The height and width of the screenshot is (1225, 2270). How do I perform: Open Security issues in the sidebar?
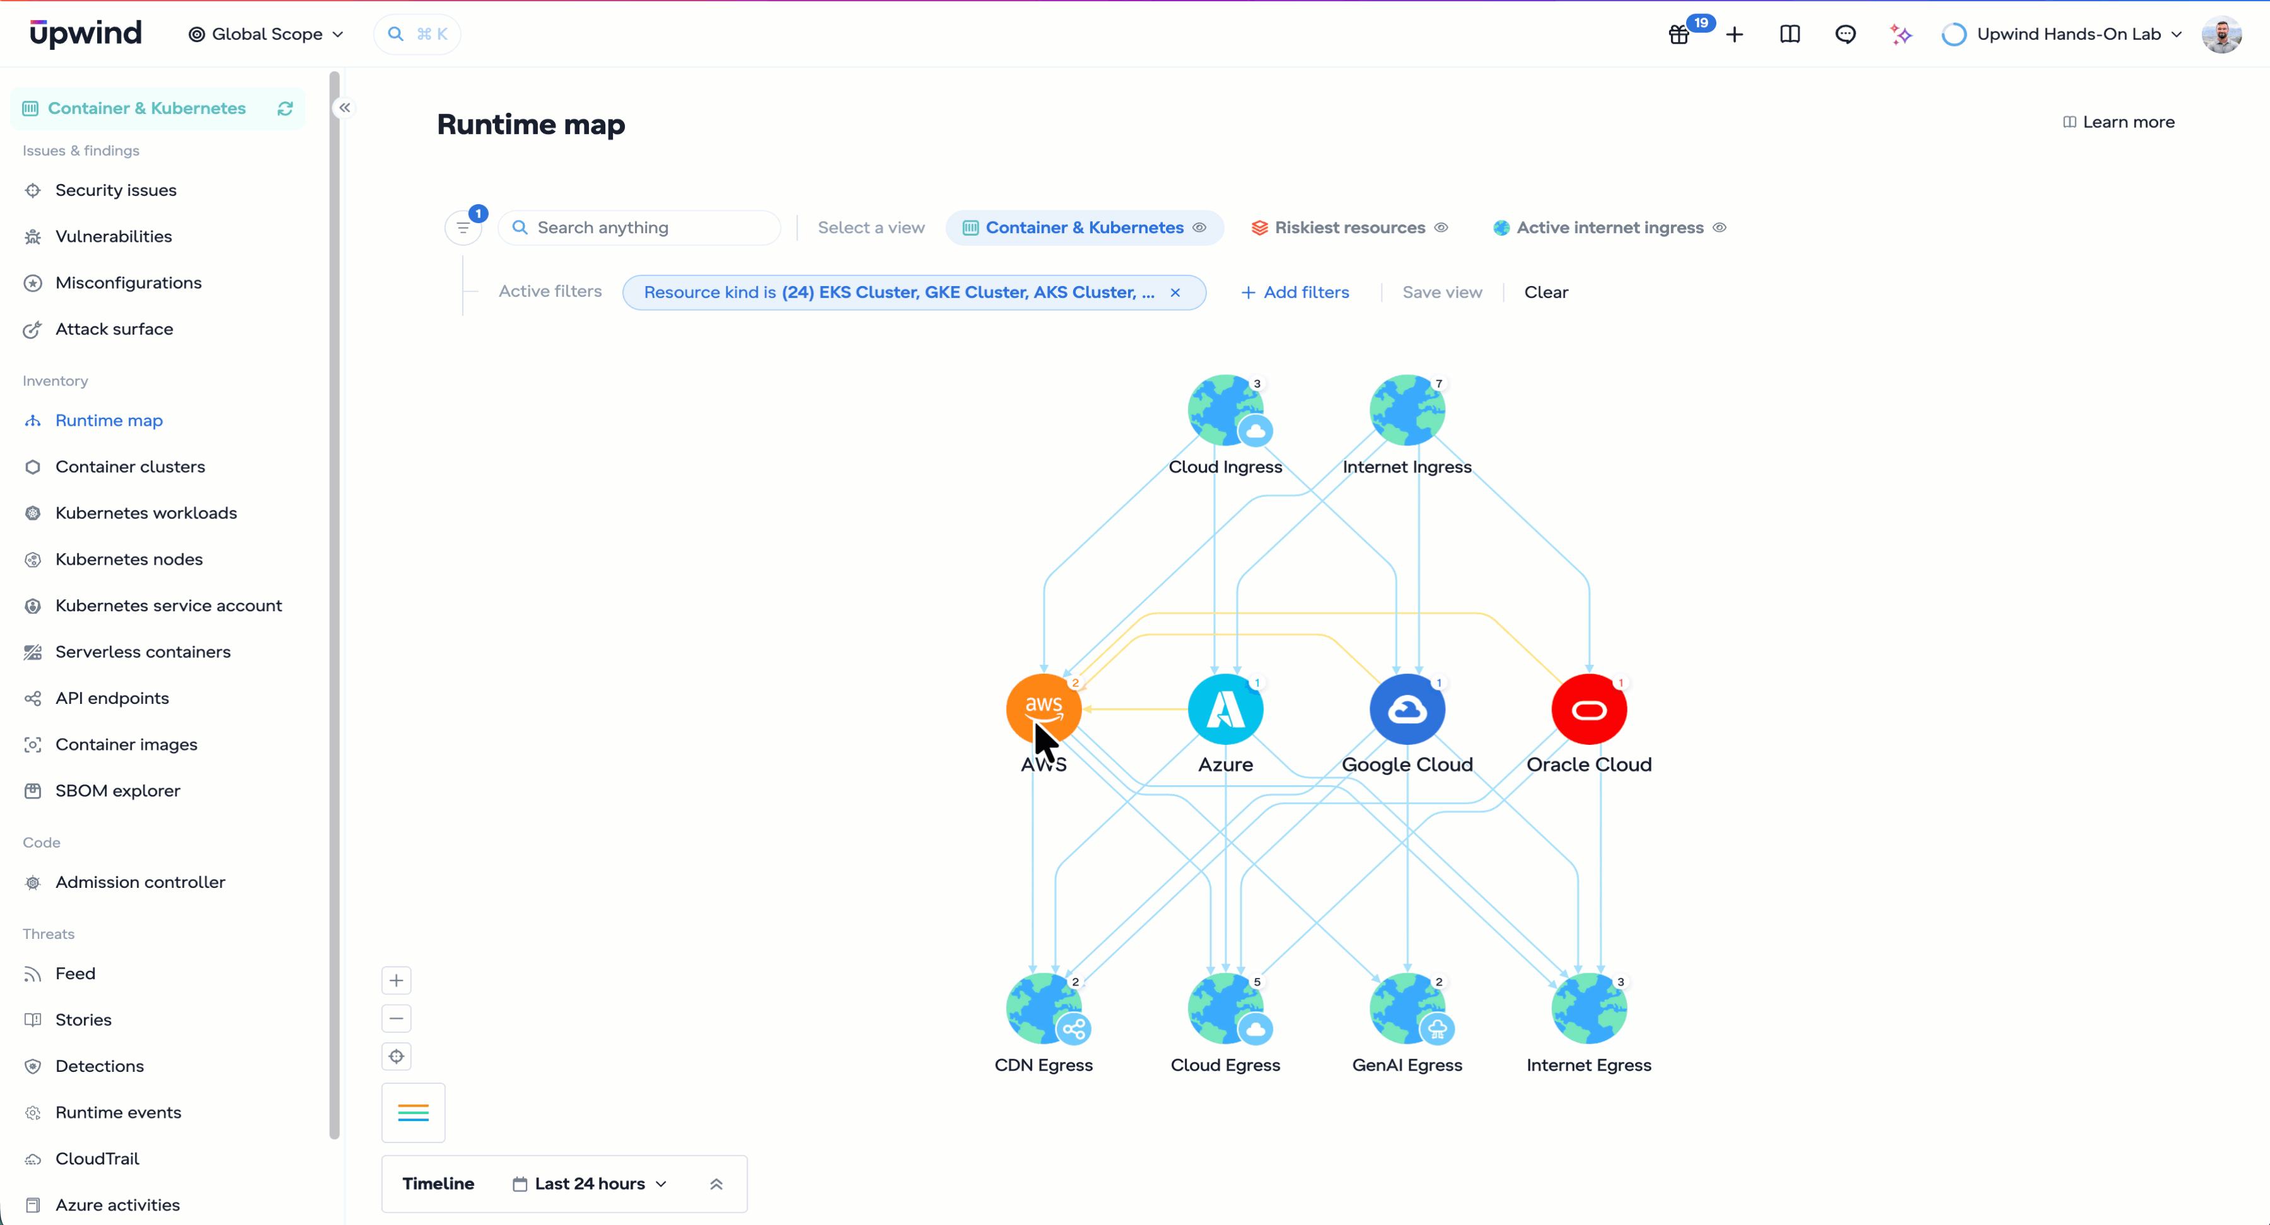click(x=115, y=190)
